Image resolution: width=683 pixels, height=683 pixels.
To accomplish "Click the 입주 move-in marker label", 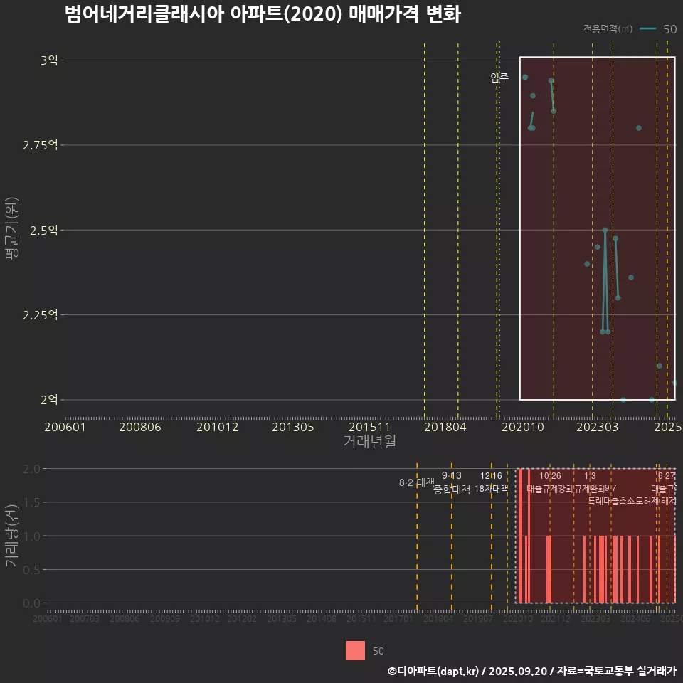I will coord(499,78).
